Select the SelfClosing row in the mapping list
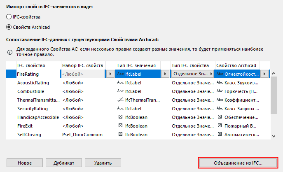The height and width of the screenshot is (172, 283). coord(33,135)
